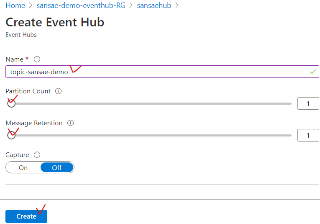Click the Message Retention value box

click(x=308, y=135)
